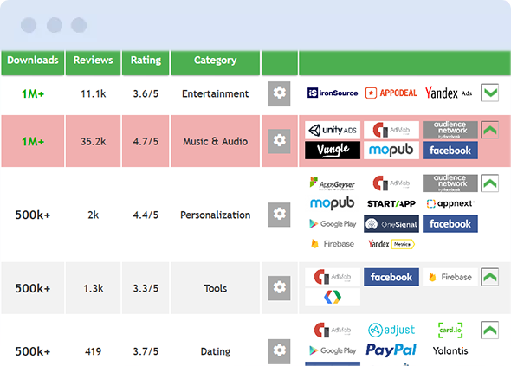The width and height of the screenshot is (511, 366).
Task: Click the Personalization row gear icon
Action: tap(279, 215)
